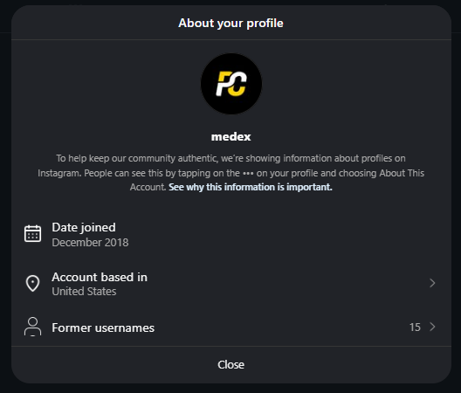Click the About your profile title

(231, 24)
